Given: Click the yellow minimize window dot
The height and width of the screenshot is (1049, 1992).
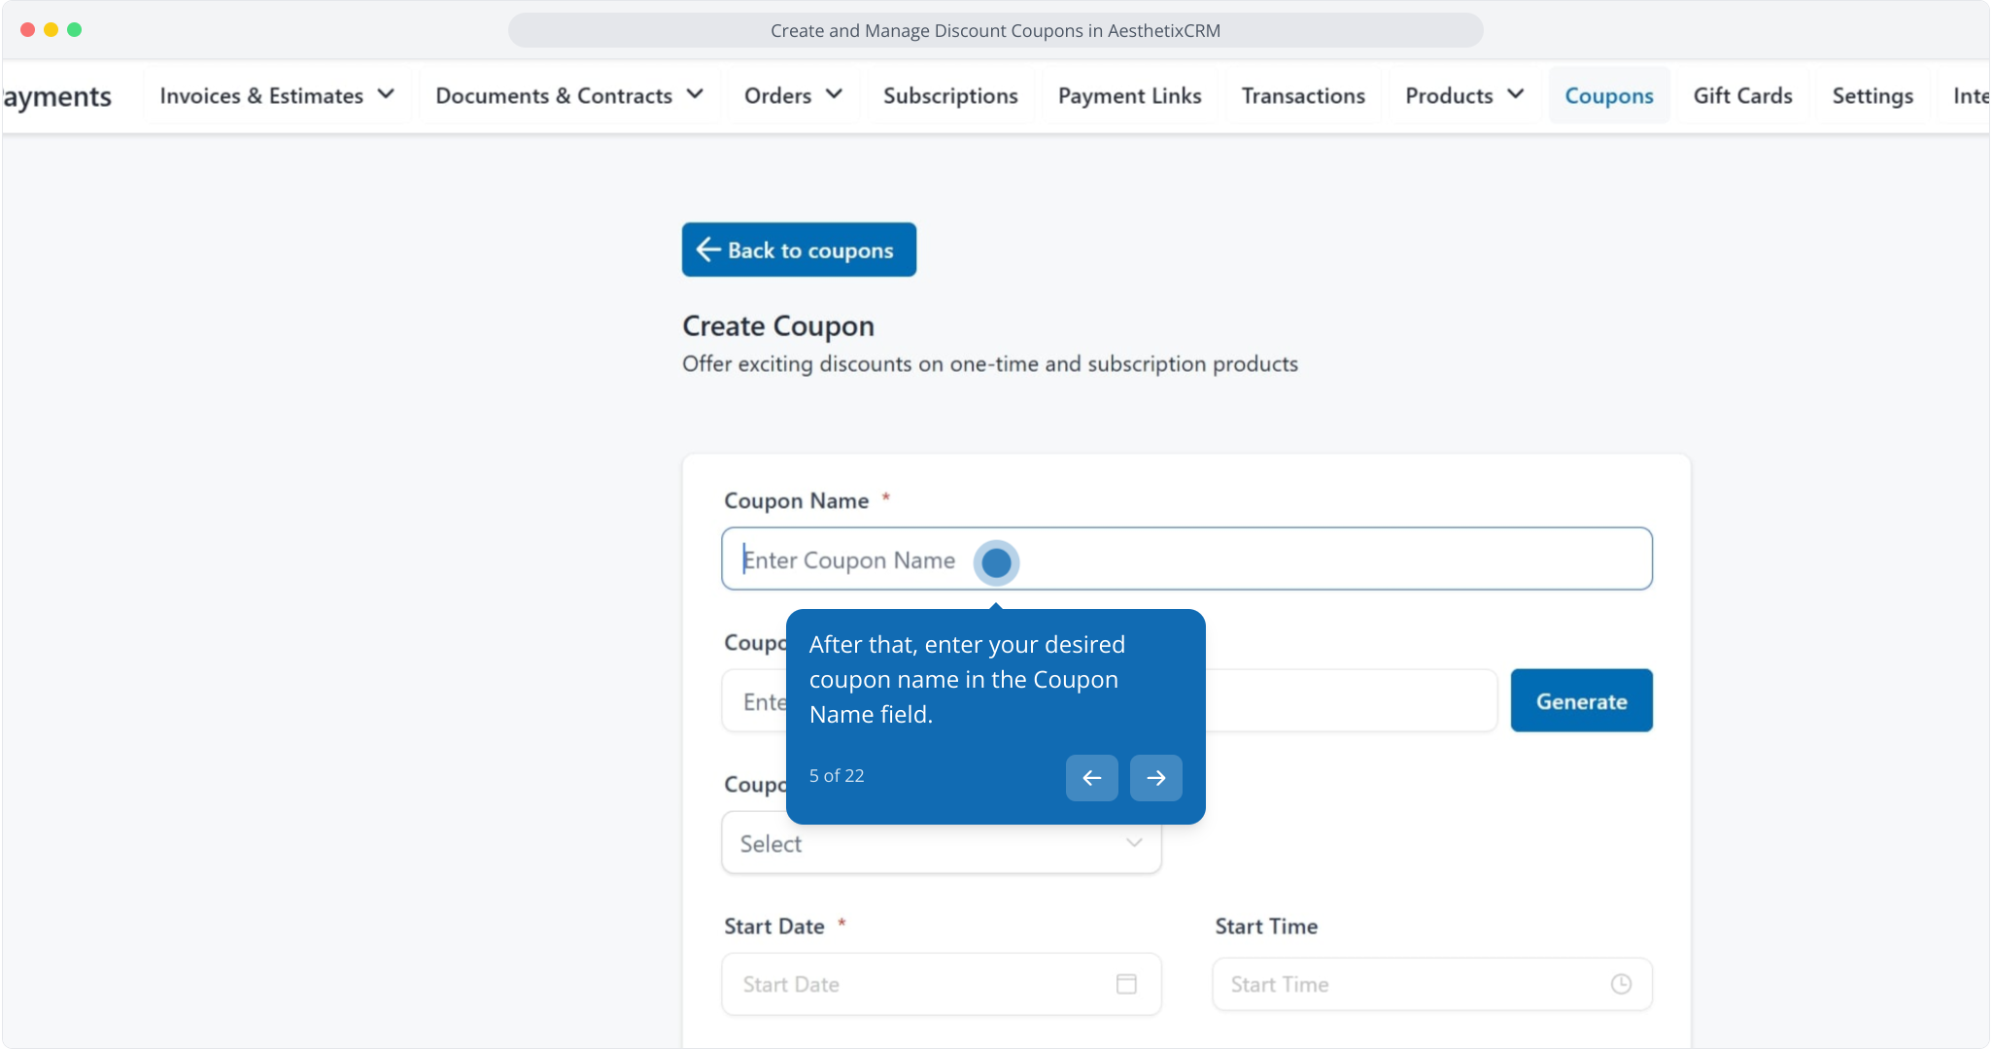Looking at the screenshot, I should 52,30.
